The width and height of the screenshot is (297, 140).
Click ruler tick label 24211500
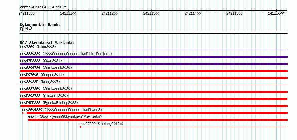click(x=235, y=13)
